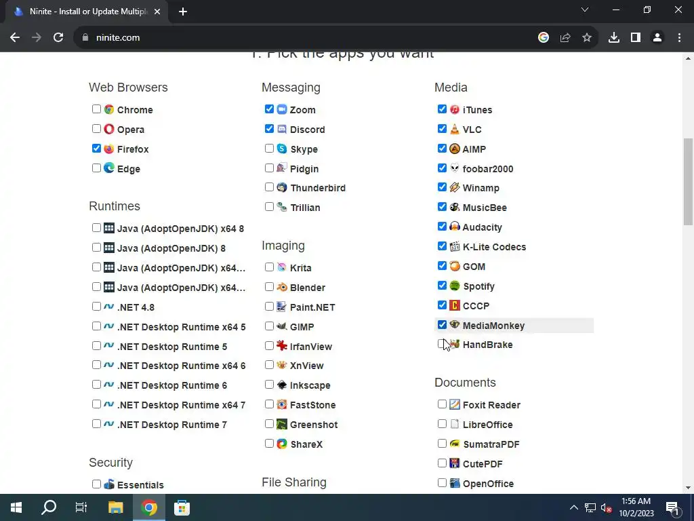This screenshot has width=694, height=521.
Task: Click the AIMP icon
Action: (x=455, y=149)
